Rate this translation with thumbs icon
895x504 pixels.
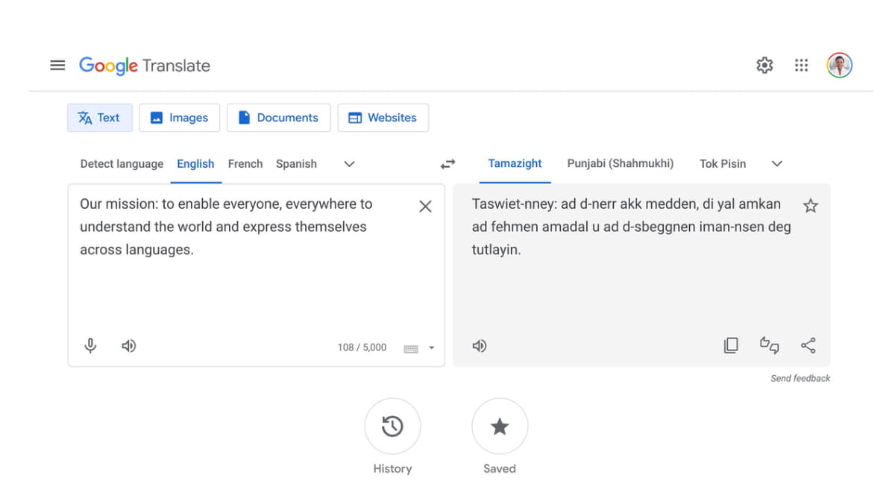pos(769,345)
